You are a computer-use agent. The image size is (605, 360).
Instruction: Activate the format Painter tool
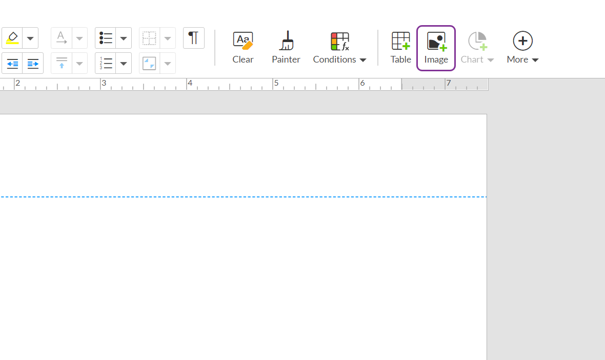click(286, 48)
